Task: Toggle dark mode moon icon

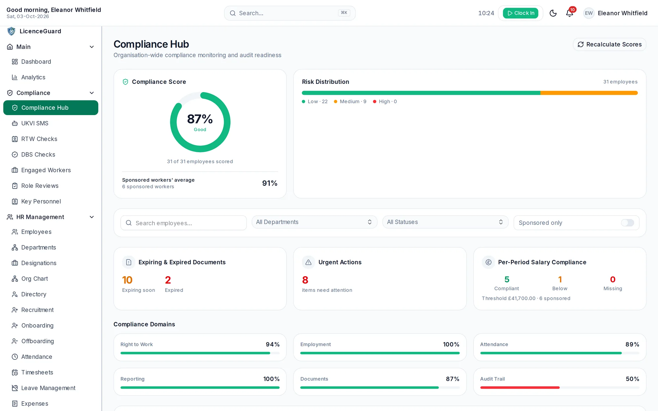Action: point(553,13)
